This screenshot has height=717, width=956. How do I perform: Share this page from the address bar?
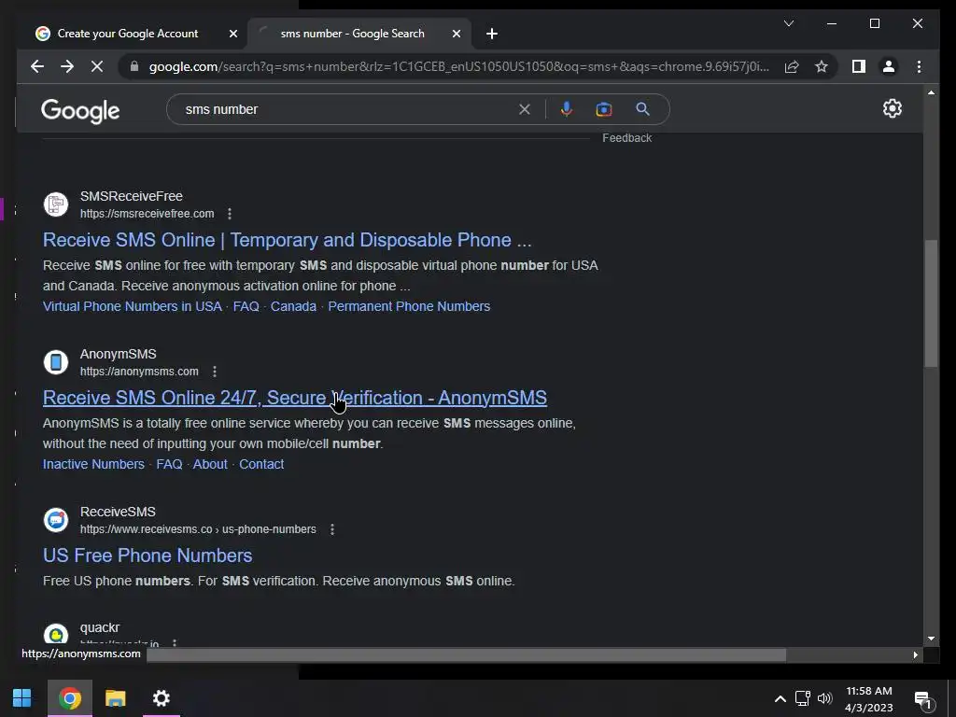pyautogui.click(x=792, y=66)
